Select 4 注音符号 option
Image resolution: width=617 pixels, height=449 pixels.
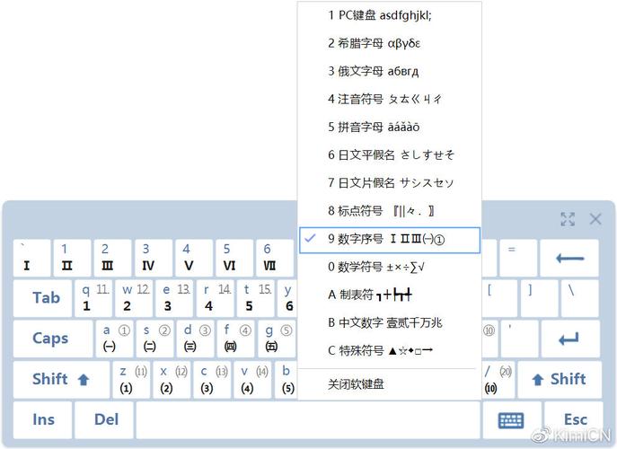(390, 99)
